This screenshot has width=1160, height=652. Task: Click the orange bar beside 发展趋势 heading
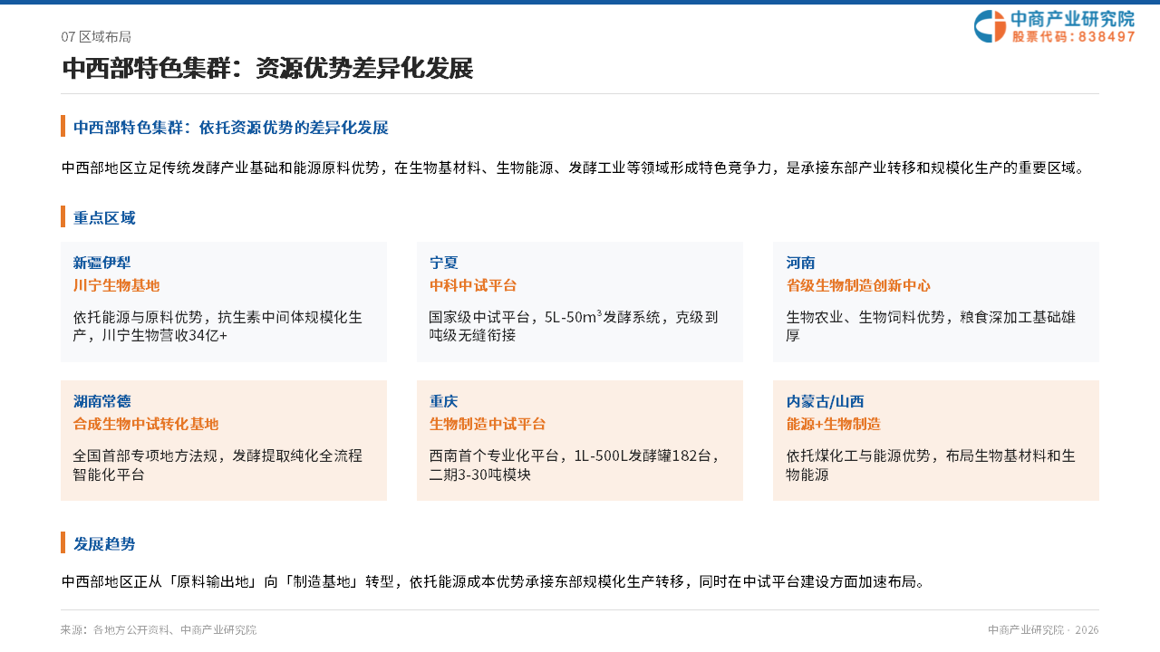[x=63, y=543]
